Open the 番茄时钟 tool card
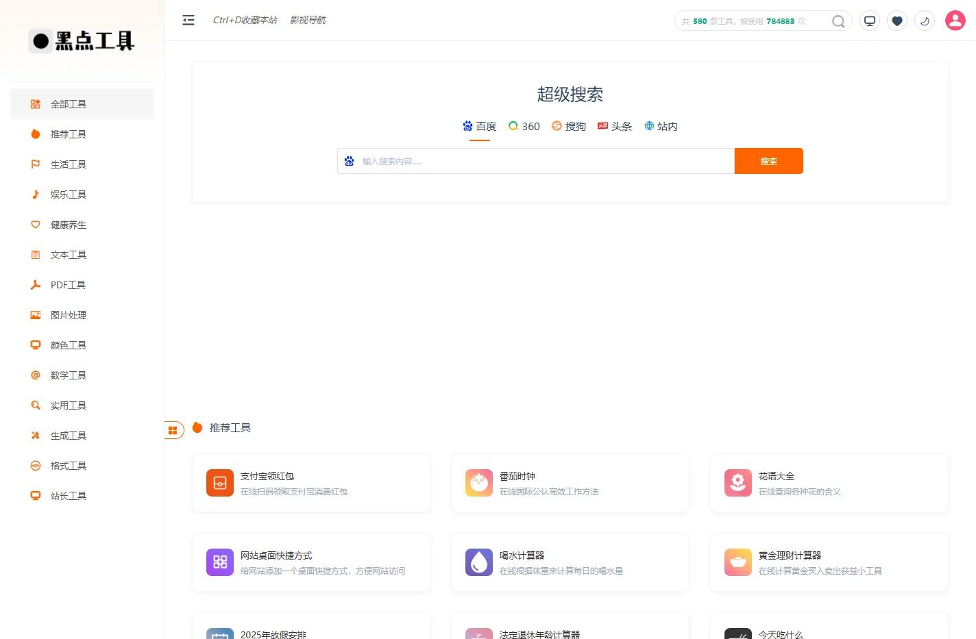Image resolution: width=976 pixels, height=639 pixels. [570, 483]
